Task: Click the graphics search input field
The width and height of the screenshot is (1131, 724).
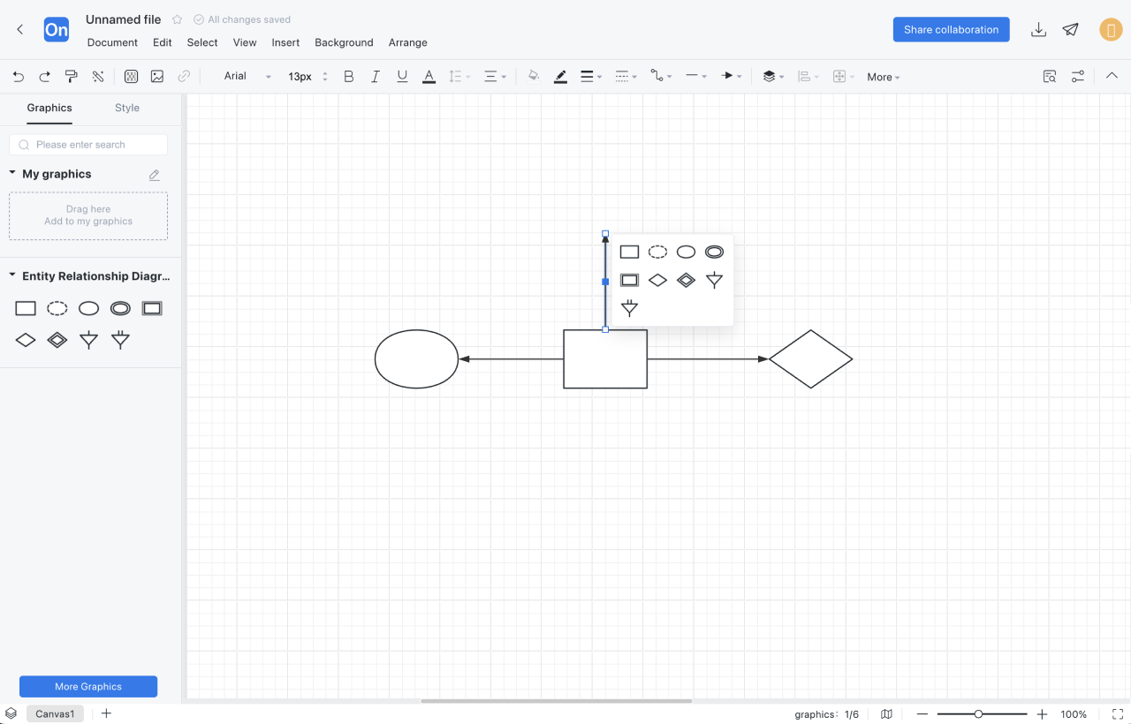Action: [x=88, y=145]
